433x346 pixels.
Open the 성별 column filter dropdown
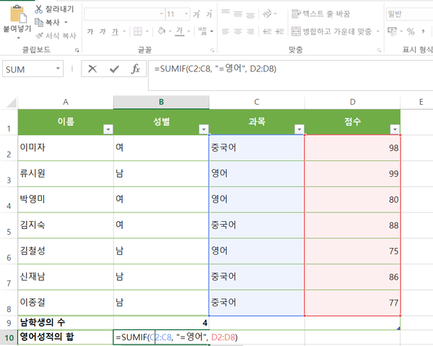point(204,129)
